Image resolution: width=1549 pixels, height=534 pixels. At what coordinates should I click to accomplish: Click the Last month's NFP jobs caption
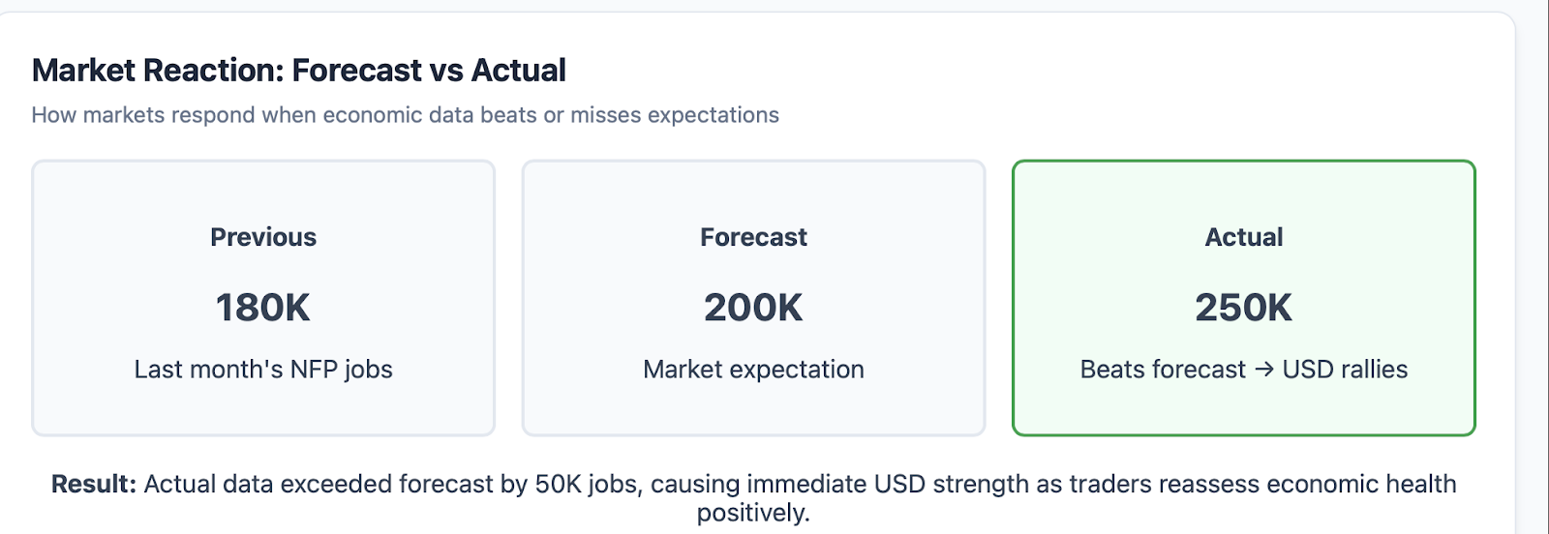[263, 370]
